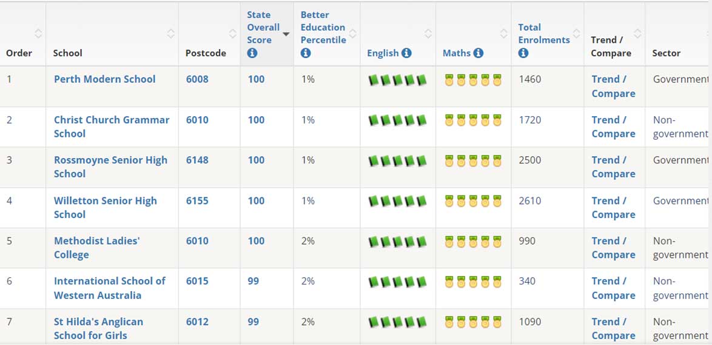Click postcode 6008 link
The height and width of the screenshot is (345, 712).
pyautogui.click(x=197, y=79)
